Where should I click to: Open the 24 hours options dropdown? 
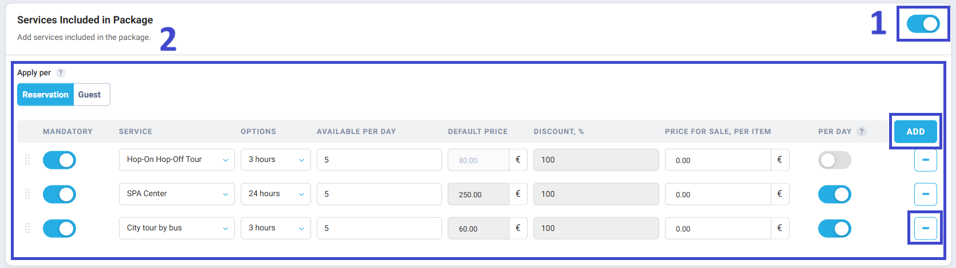click(276, 194)
